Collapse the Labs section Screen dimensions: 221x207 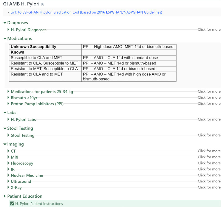[x=5, y=112]
